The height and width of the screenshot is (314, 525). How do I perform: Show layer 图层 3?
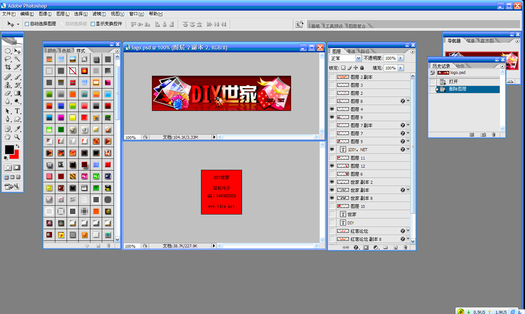click(332, 85)
